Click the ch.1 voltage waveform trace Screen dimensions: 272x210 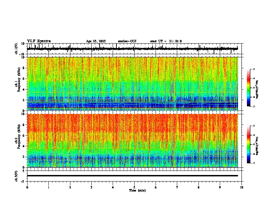coord(132,49)
